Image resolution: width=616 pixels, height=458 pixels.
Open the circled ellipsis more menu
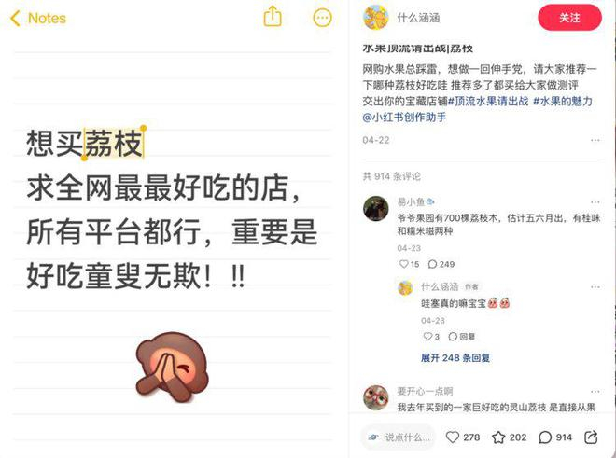point(322,18)
